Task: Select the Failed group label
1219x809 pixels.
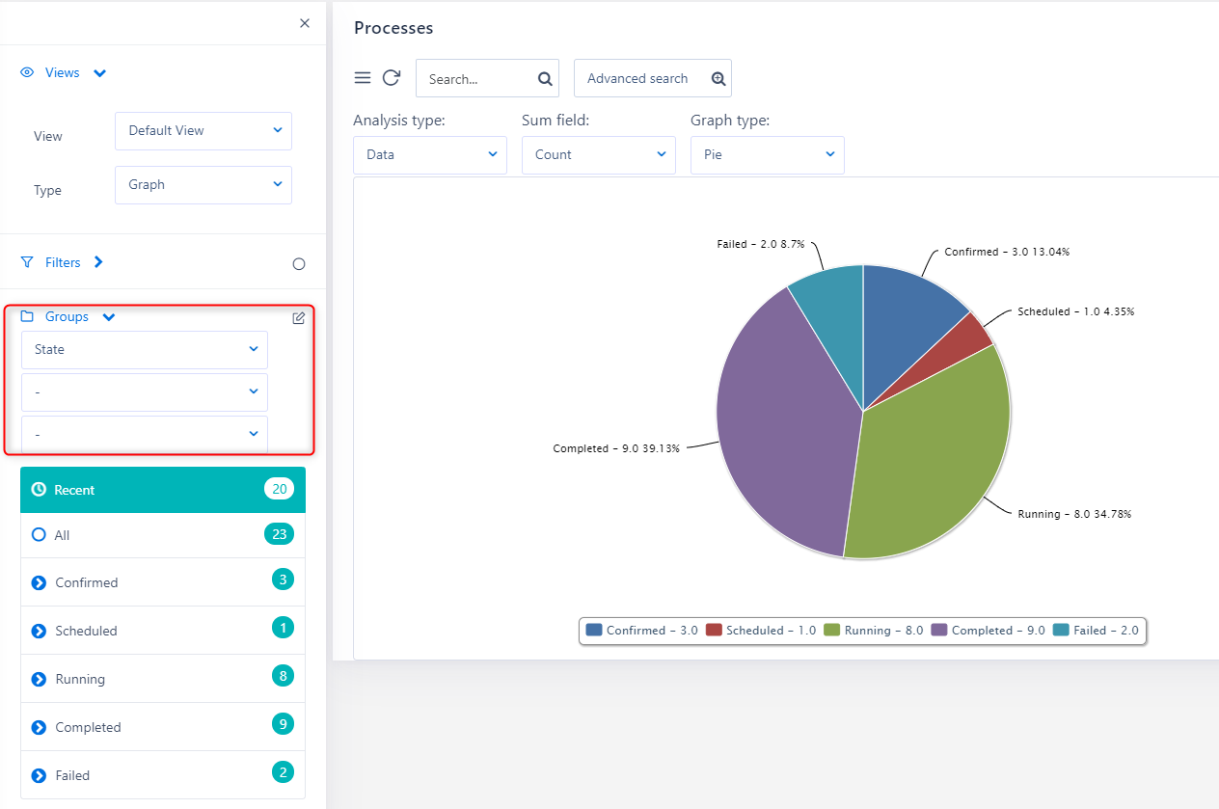Action: (x=72, y=775)
